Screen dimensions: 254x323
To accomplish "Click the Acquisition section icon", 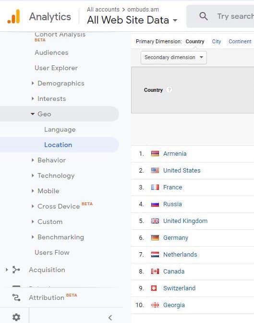I will pos(16,270).
